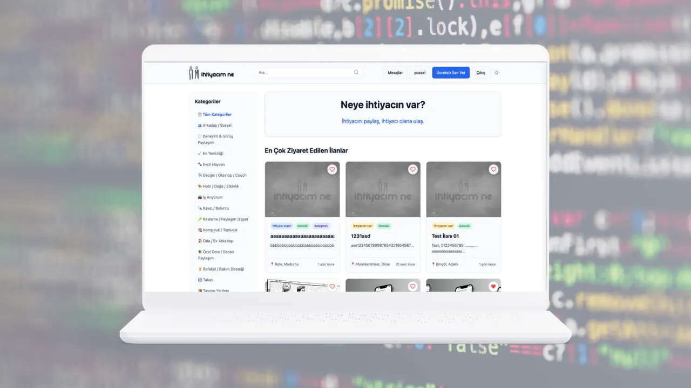Choose the Evcil Hayvan category
691x388 pixels.
(x=213, y=164)
